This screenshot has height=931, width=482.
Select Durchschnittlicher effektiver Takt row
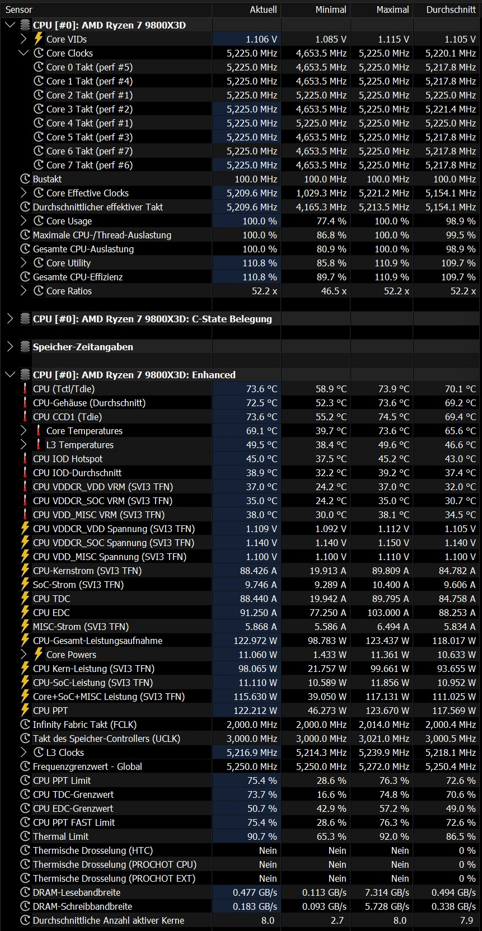click(241, 207)
